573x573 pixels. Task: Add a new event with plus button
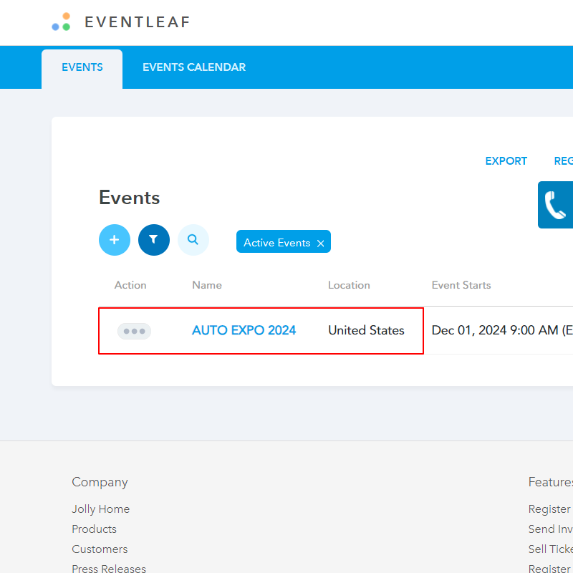pos(115,240)
